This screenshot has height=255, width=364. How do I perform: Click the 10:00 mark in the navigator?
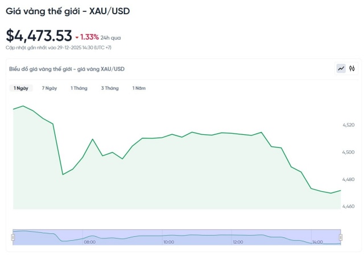tap(168, 242)
